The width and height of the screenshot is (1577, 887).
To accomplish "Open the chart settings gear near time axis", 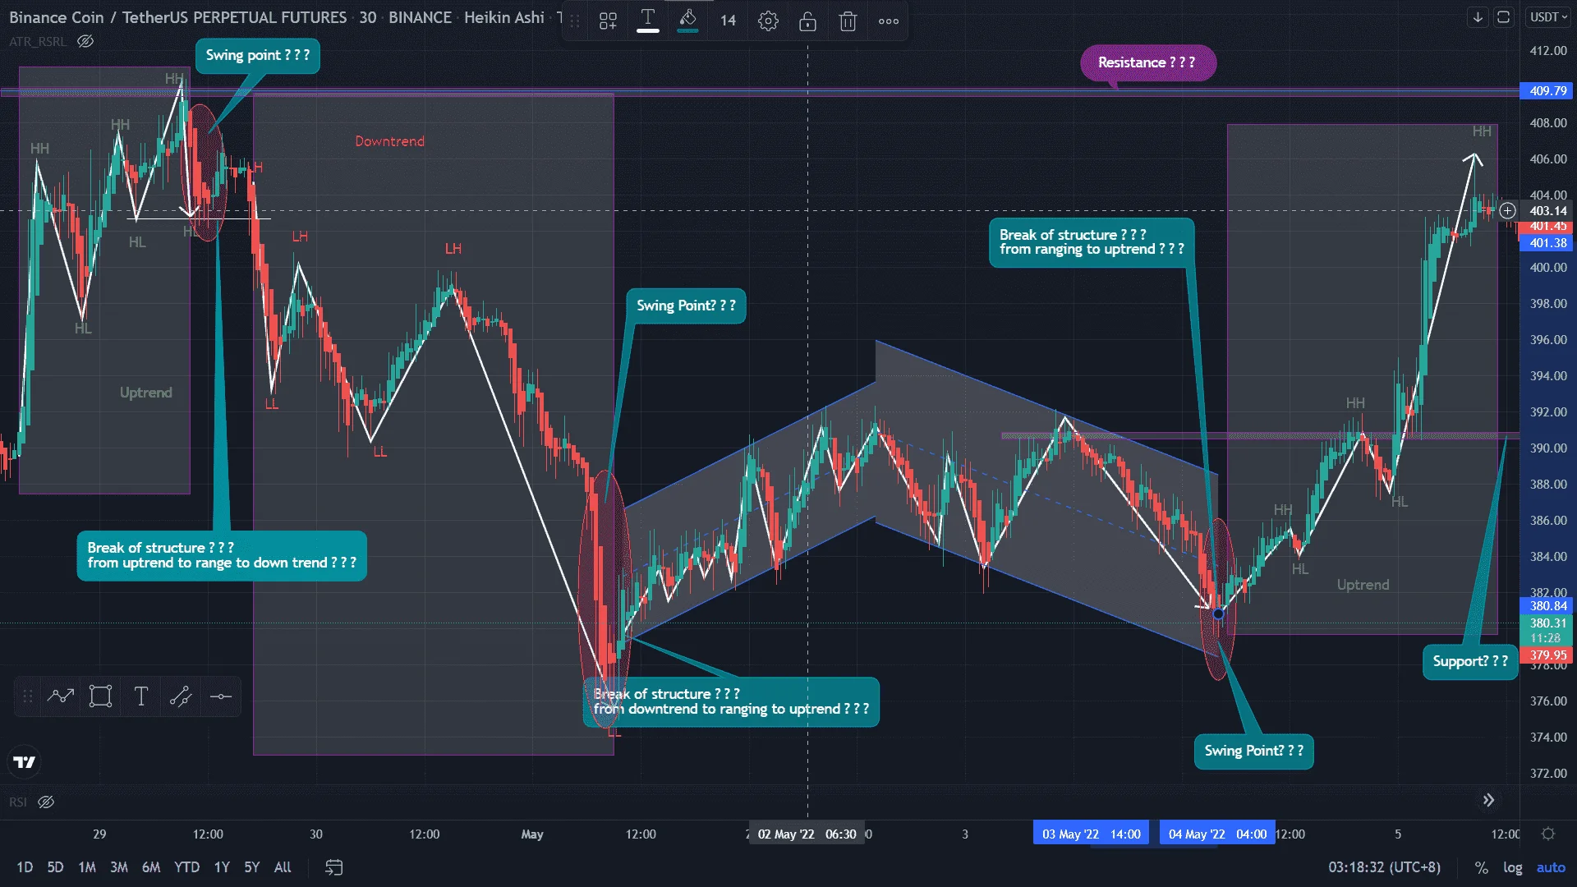I will click(x=1548, y=834).
